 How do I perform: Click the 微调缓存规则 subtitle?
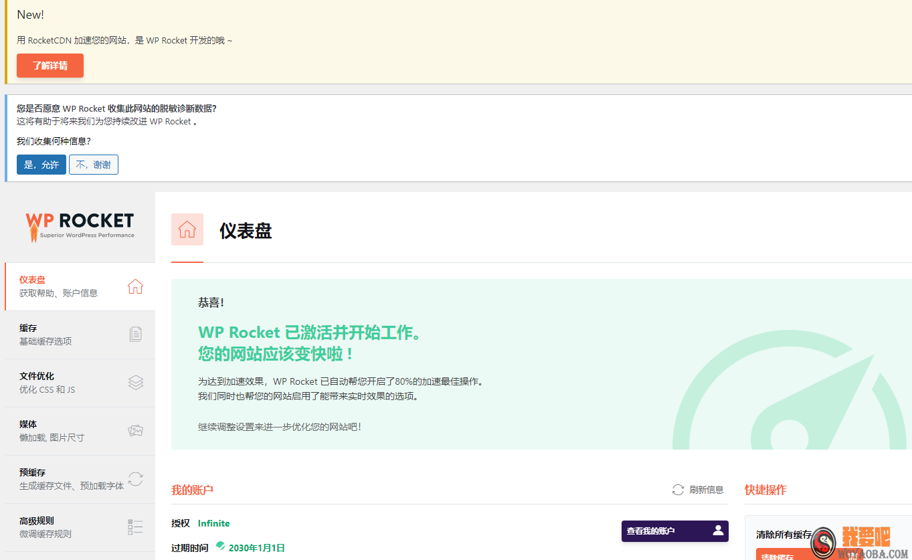[45, 534]
